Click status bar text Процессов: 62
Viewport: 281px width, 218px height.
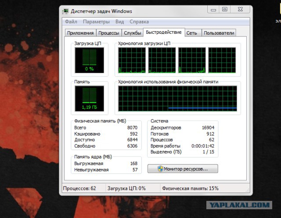[79, 188]
